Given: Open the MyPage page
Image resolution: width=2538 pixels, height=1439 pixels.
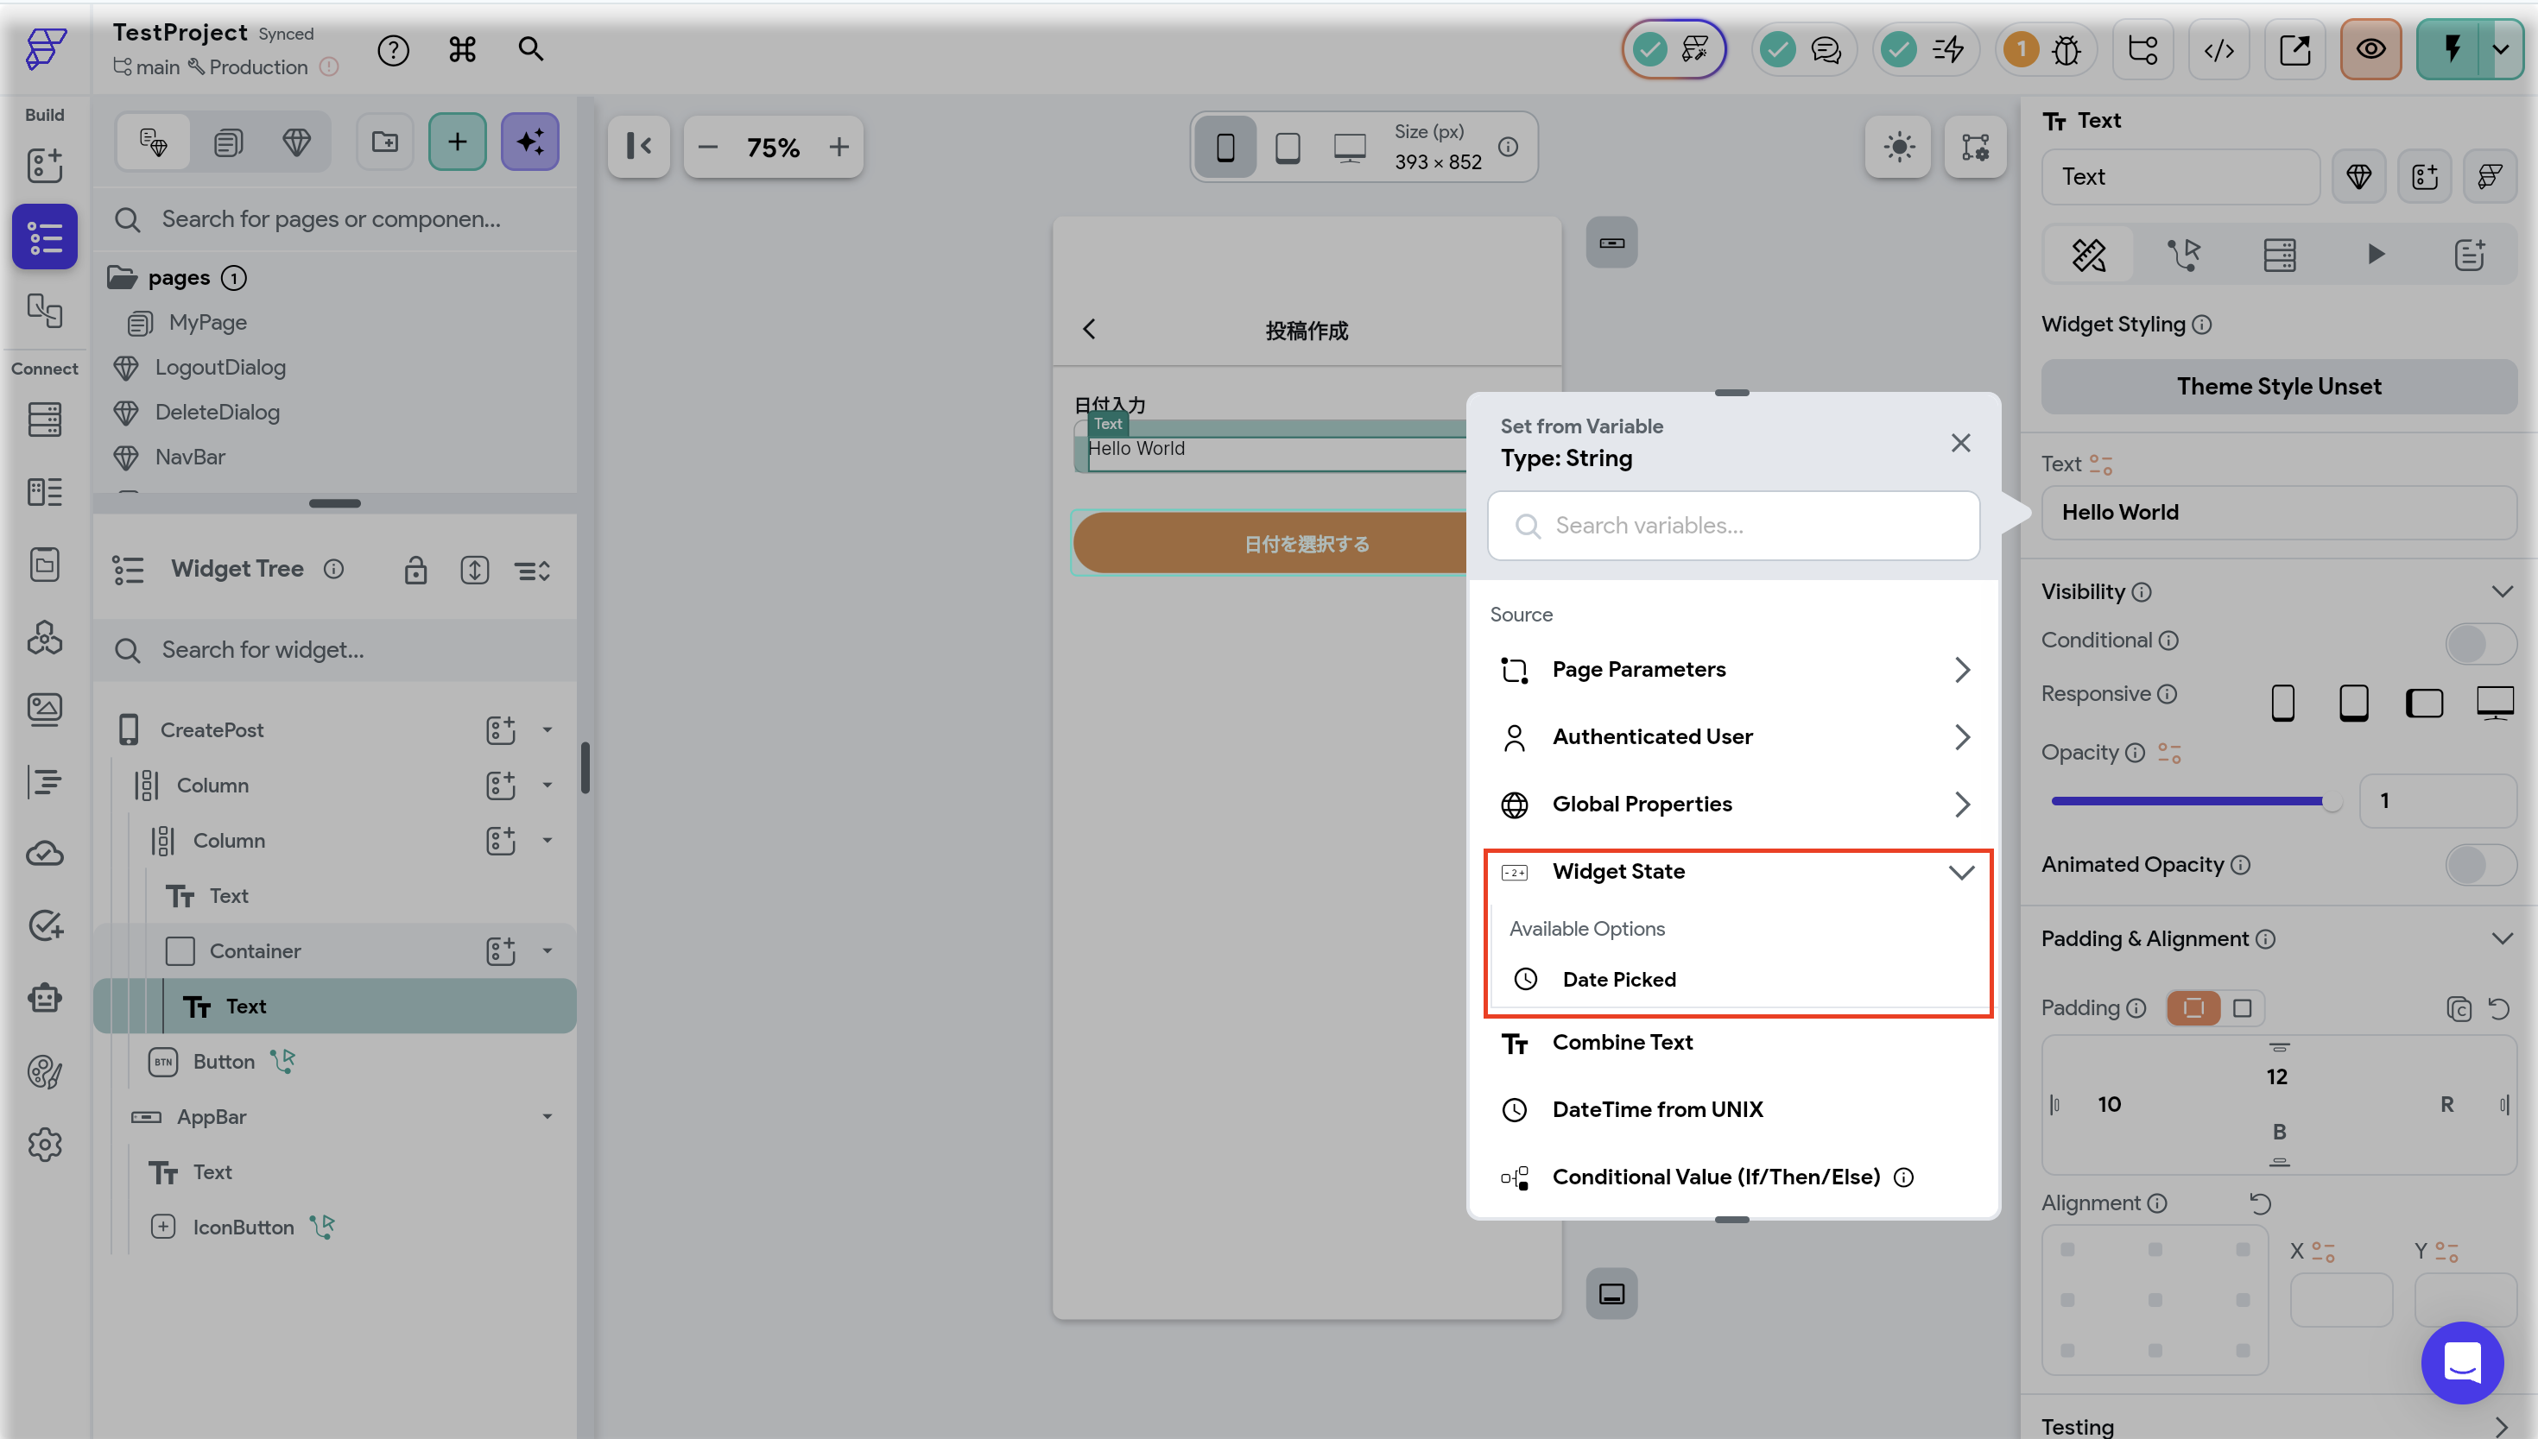Looking at the screenshot, I should coord(206,322).
